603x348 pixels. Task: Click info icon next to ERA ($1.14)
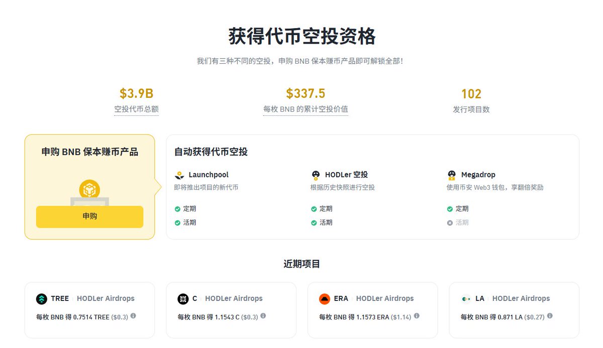coord(417,316)
